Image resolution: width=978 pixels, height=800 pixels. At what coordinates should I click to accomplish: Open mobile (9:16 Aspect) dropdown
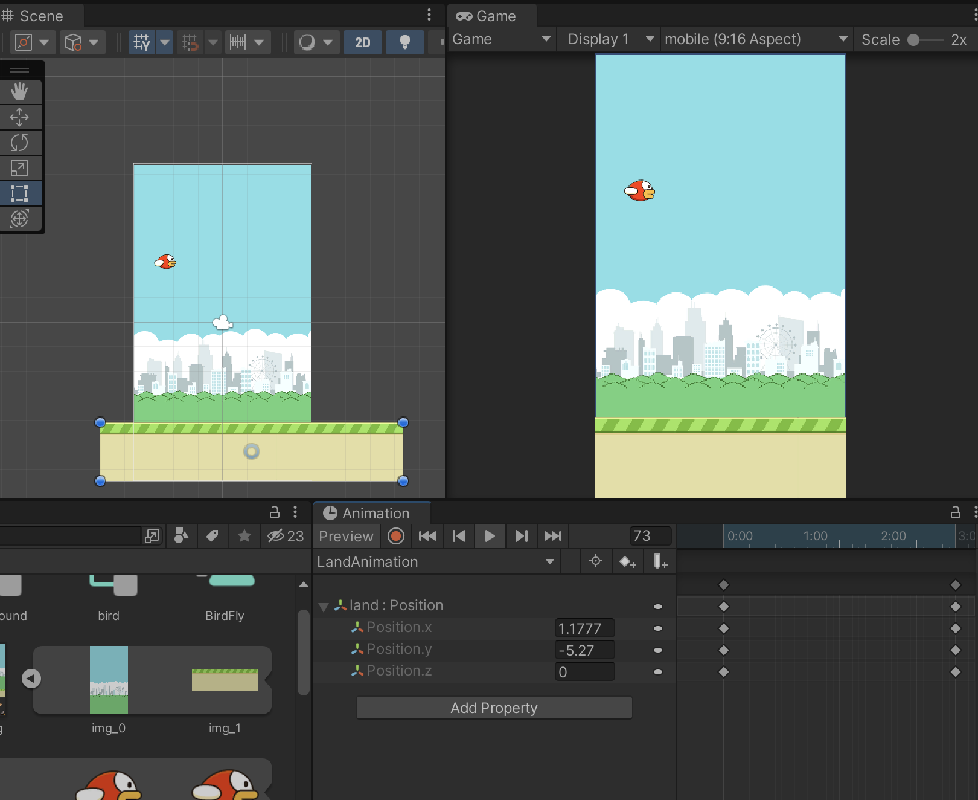click(756, 39)
